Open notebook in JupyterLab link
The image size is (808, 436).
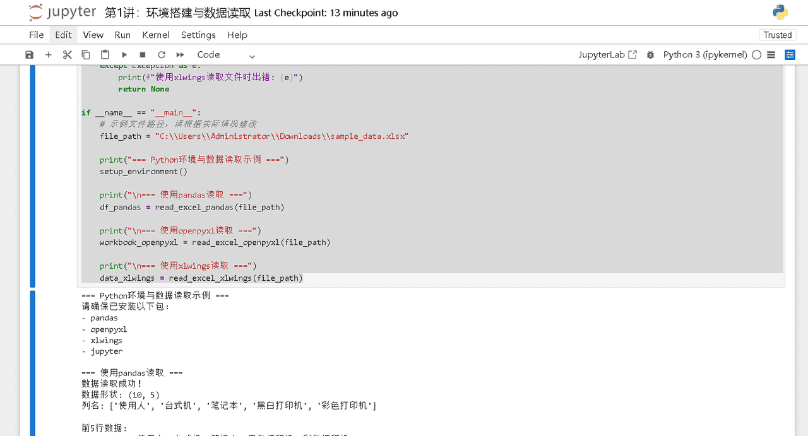(607, 55)
